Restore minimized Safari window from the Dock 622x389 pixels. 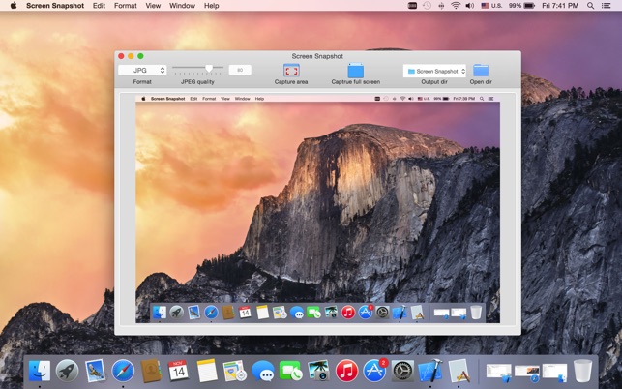(526, 374)
